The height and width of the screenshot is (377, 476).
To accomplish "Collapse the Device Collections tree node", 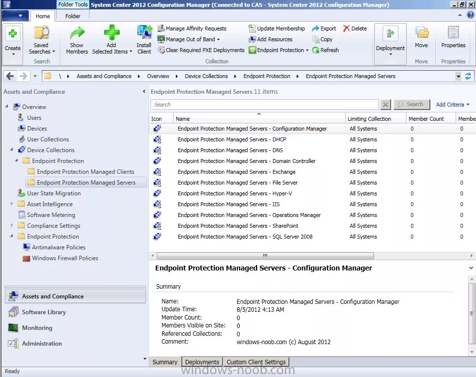I will [12, 150].
